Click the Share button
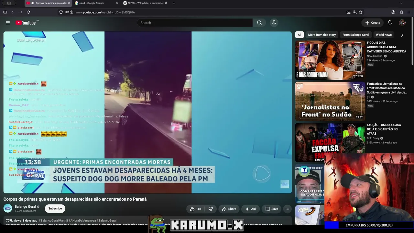 tap(229, 209)
